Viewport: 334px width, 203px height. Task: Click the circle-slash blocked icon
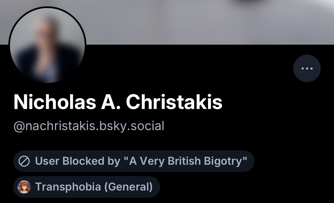pos(24,161)
